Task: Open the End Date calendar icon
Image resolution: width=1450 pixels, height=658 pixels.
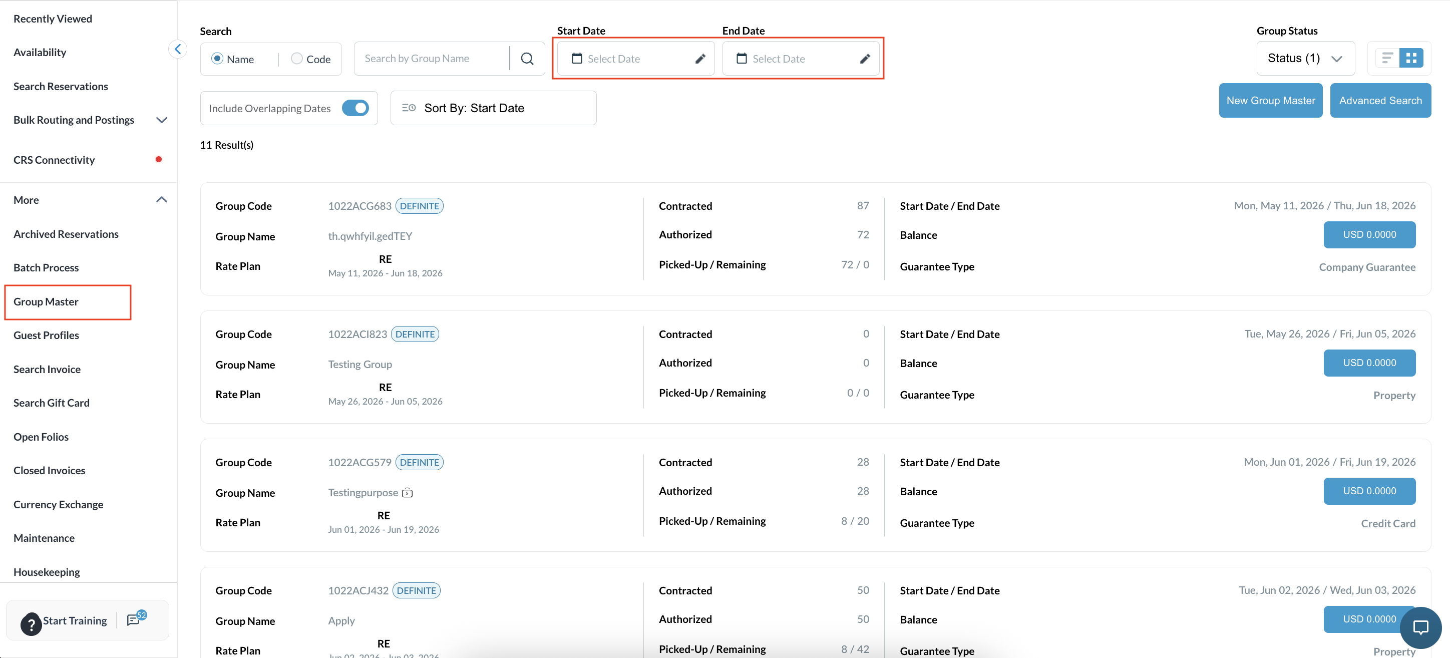Action: 742,59
